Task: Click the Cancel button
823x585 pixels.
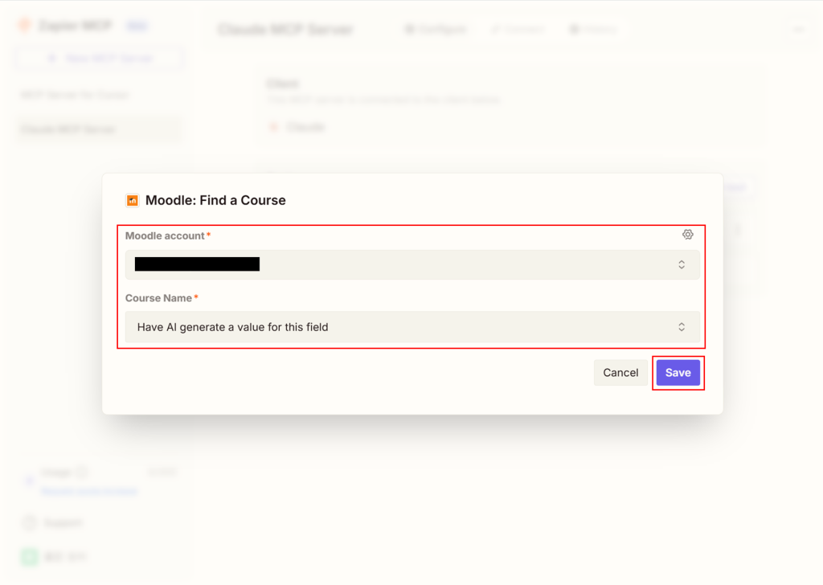Action: [620, 373]
